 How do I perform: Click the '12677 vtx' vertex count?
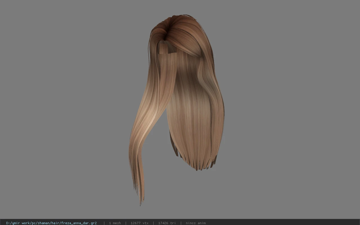point(139,223)
